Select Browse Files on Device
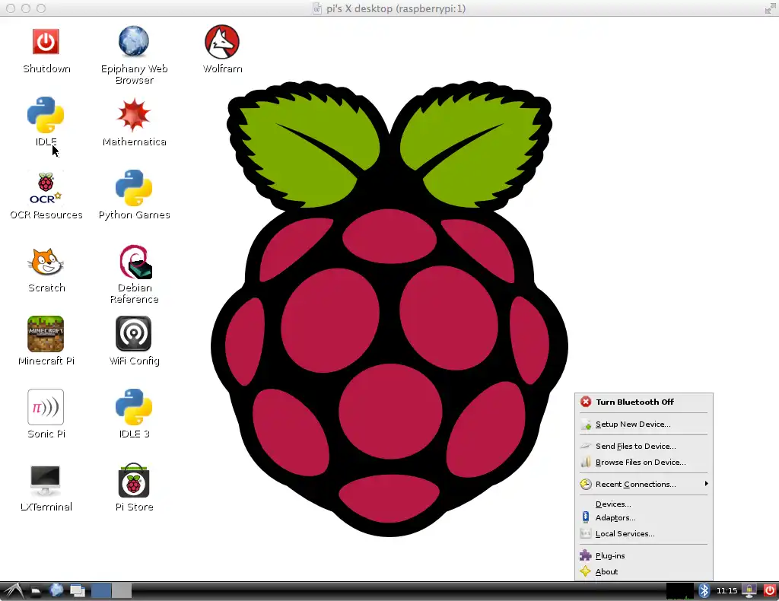This screenshot has height=601, width=779. click(x=644, y=462)
